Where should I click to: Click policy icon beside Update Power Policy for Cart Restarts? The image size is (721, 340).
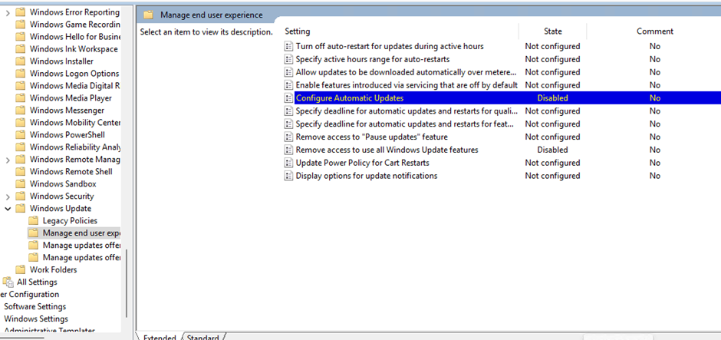click(x=288, y=163)
